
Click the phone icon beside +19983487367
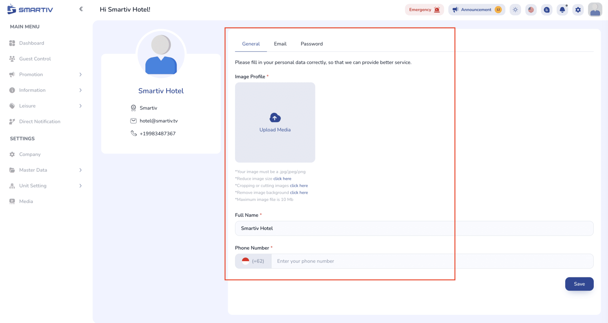(134, 133)
